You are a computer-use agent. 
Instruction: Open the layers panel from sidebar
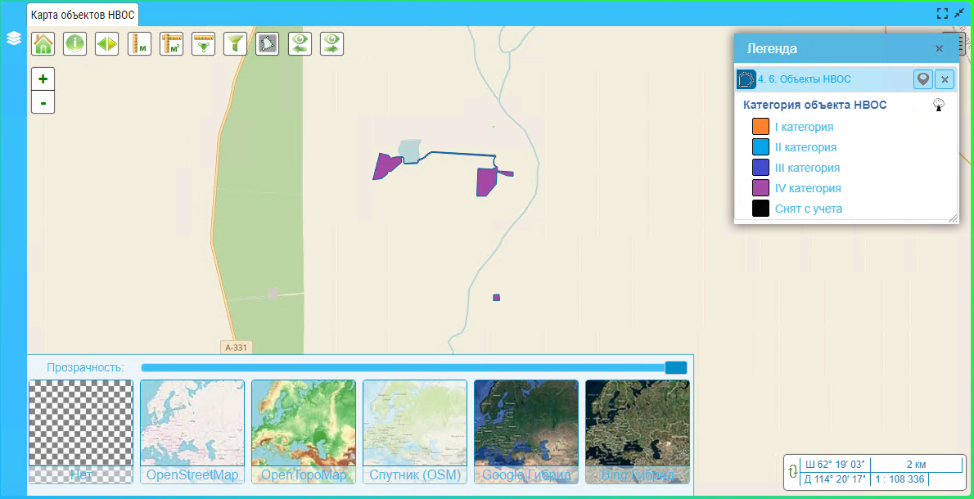[x=13, y=38]
